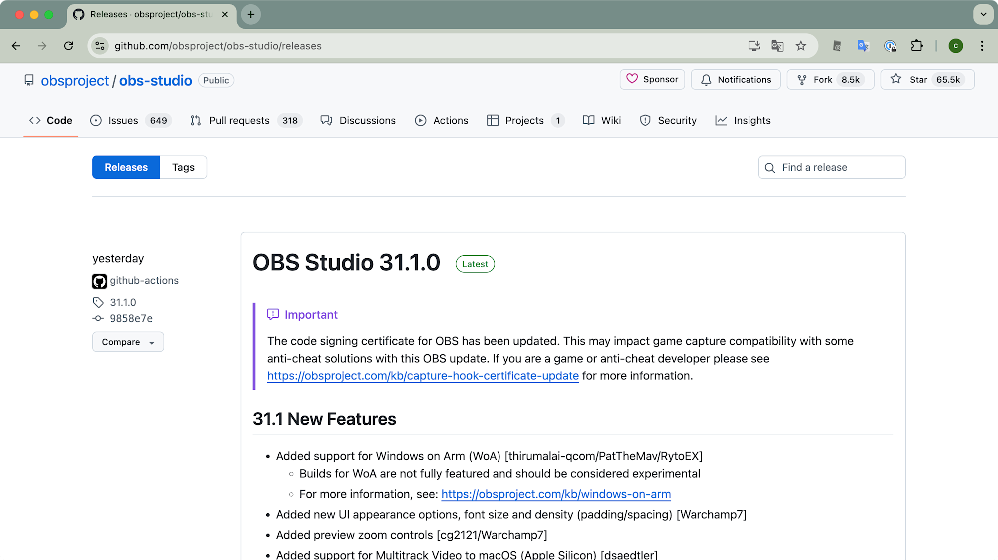Open the obsproject organization link

tap(75, 80)
